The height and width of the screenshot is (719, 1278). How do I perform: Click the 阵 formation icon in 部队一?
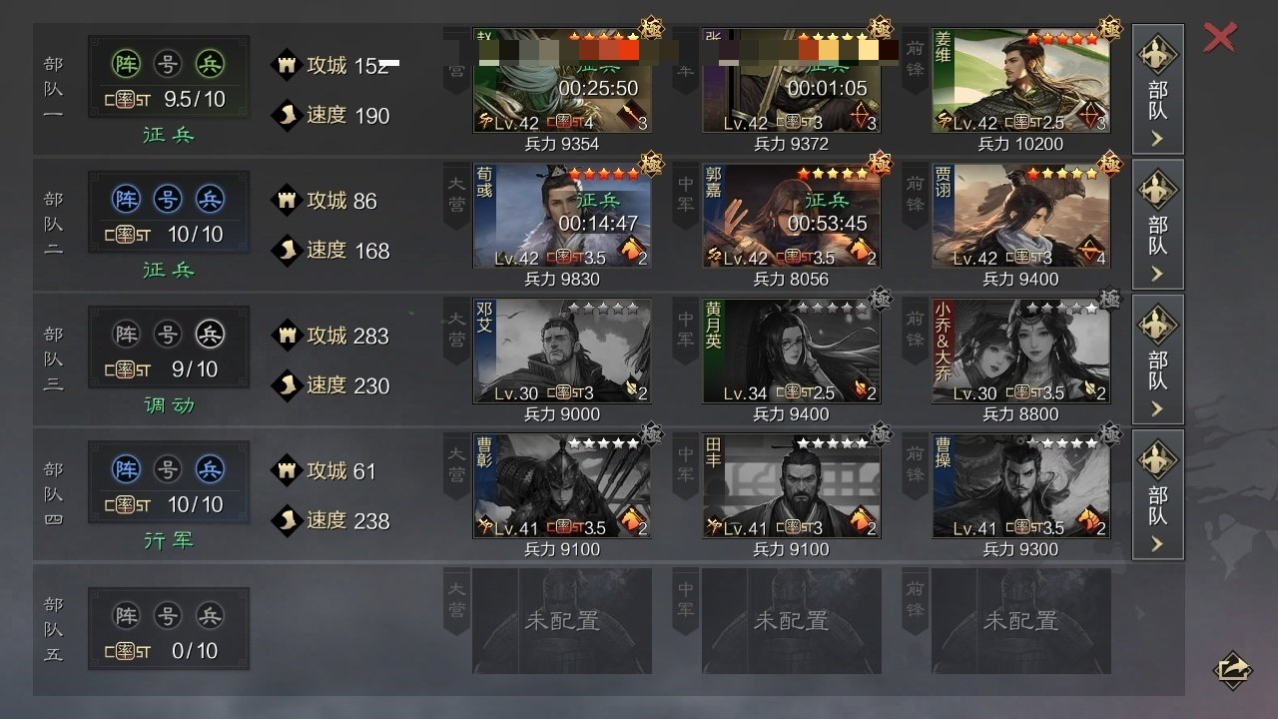point(127,64)
